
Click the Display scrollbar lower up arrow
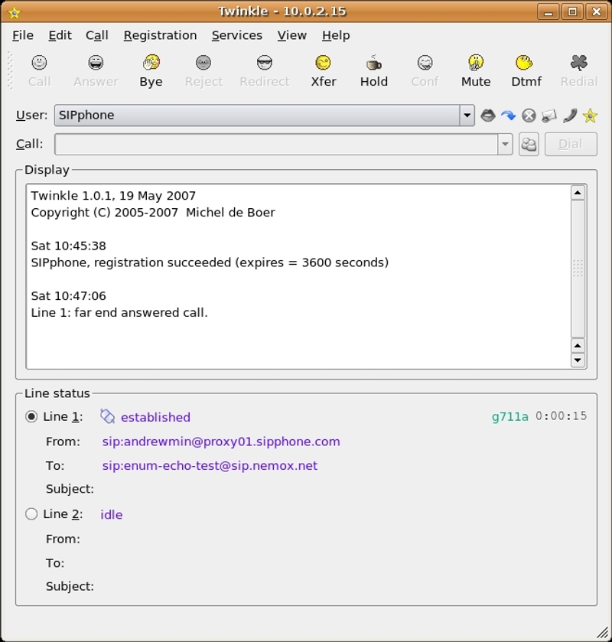(x=578, y=346)
